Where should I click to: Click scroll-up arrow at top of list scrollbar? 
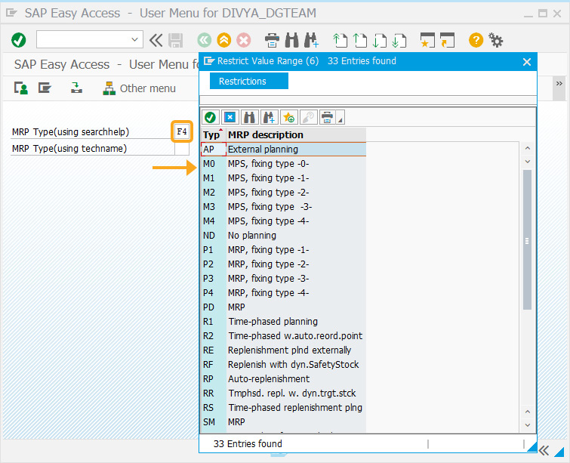528,148
